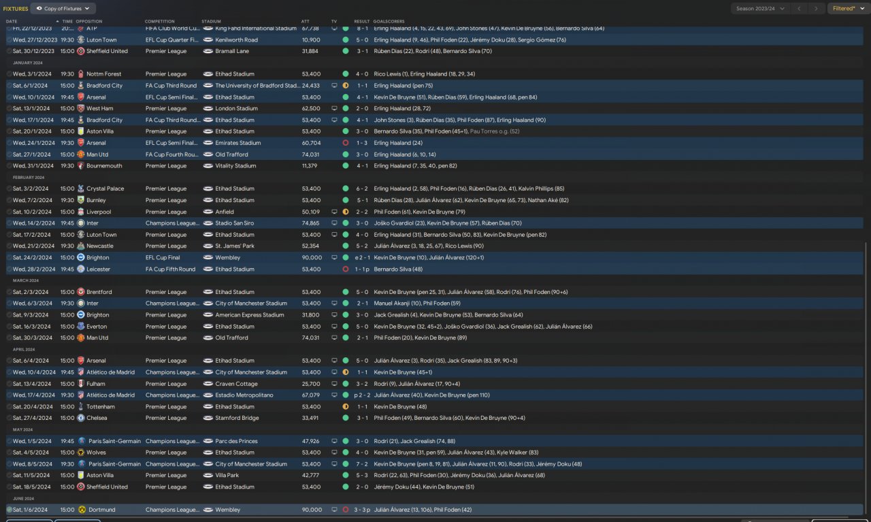Select the row circle for Wed, 1/5/2024
Viewport: 871px width, 522px height.
[9, 441]
